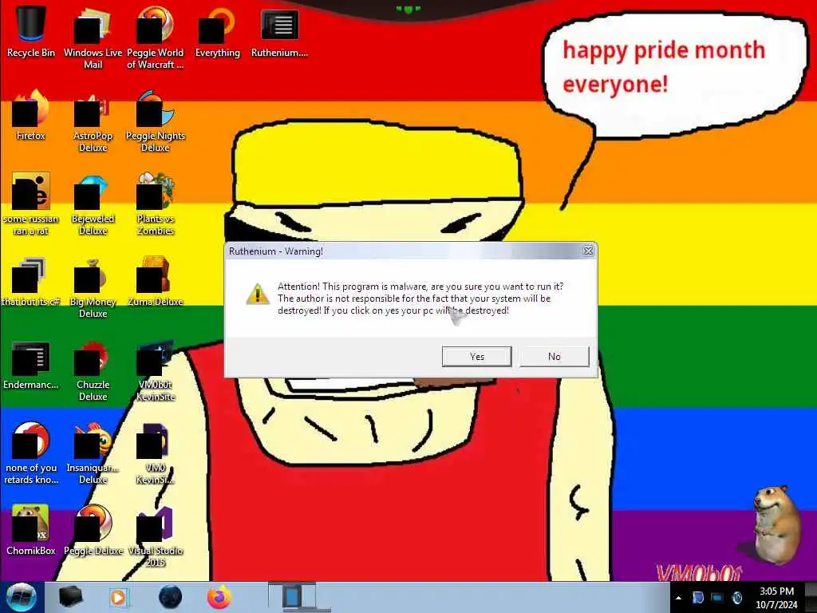This screenshot has width=817, height=613.
Task: Close the Ruthenium - Warning! dialog
Action: [x=588, y=251]
